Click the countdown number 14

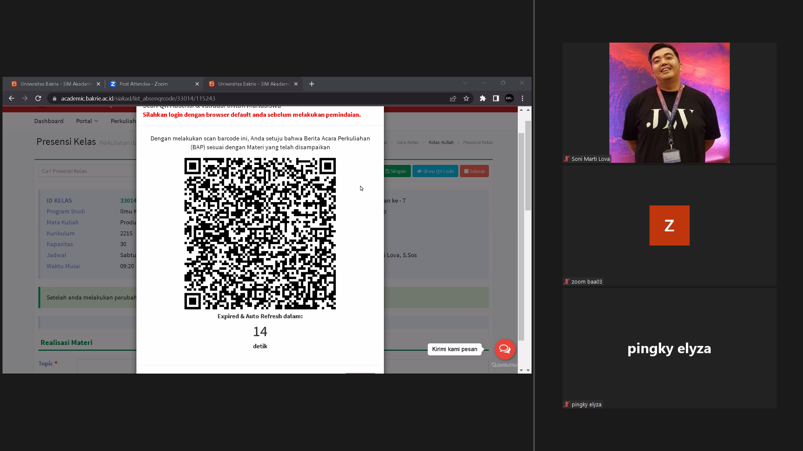pos(260,332)
